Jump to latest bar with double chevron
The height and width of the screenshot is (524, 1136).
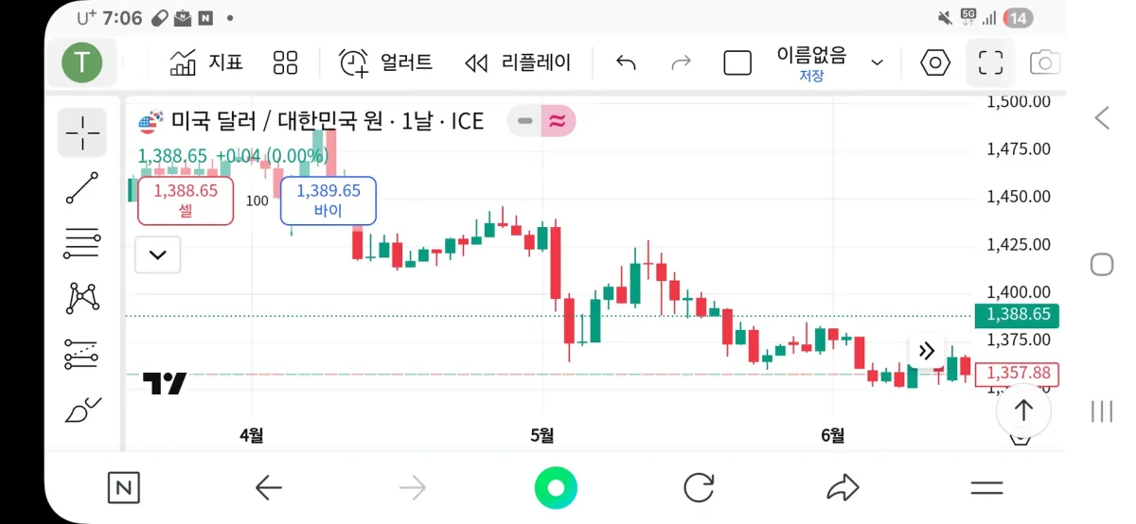click(x=927, y=351)
